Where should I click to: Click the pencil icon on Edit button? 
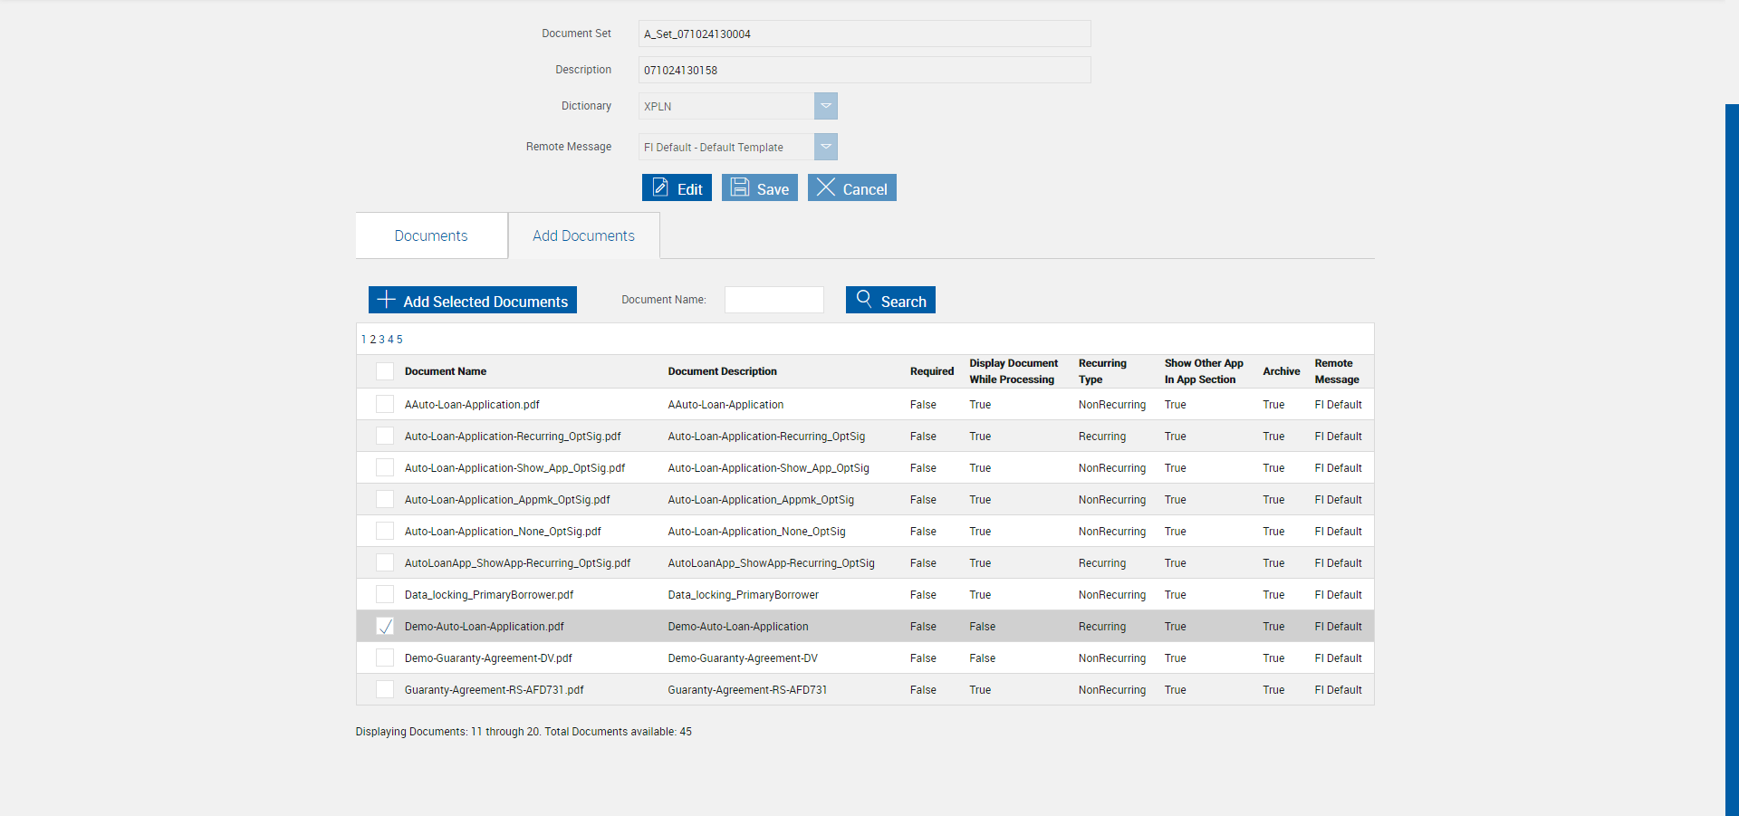point(660,187)
